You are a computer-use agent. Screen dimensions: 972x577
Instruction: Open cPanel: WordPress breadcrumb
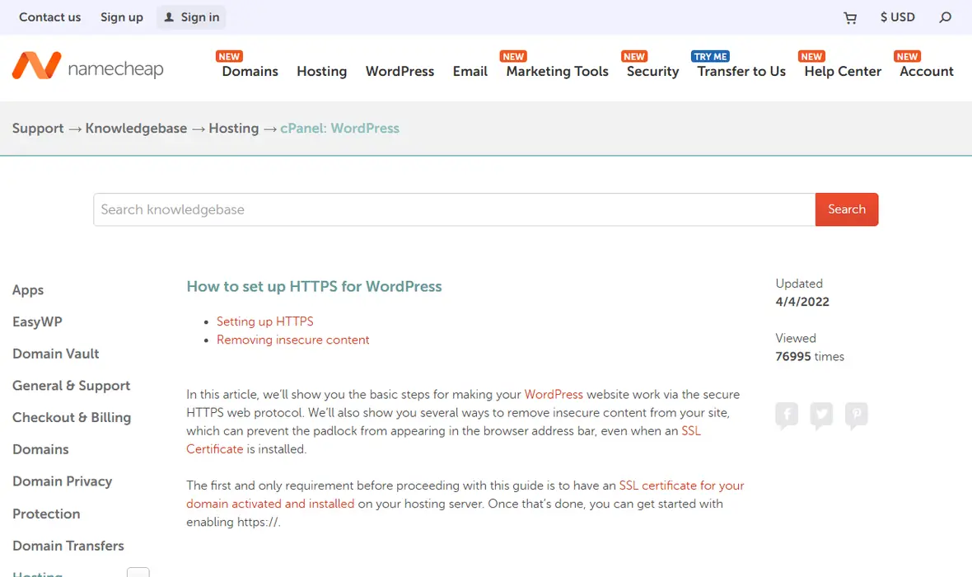coord(339,129)
